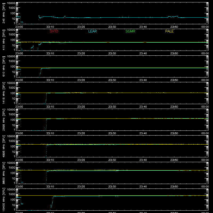Click the 245 MHz bump near 23:50
Viewport: 213px width, 213px height.
pos(173,17)
